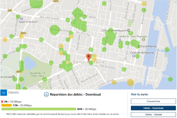Click the large orange circle on the waterfront
This screenshot has height=118, width=177.
pyautogui.click(x=131, y=82)
